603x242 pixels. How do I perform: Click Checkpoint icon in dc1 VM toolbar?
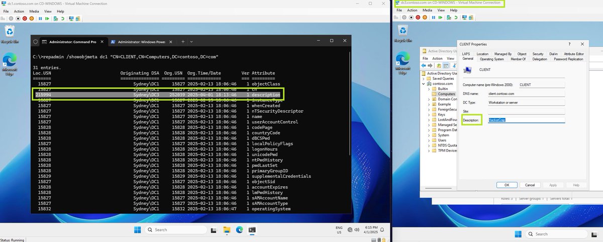coord(56,19)
